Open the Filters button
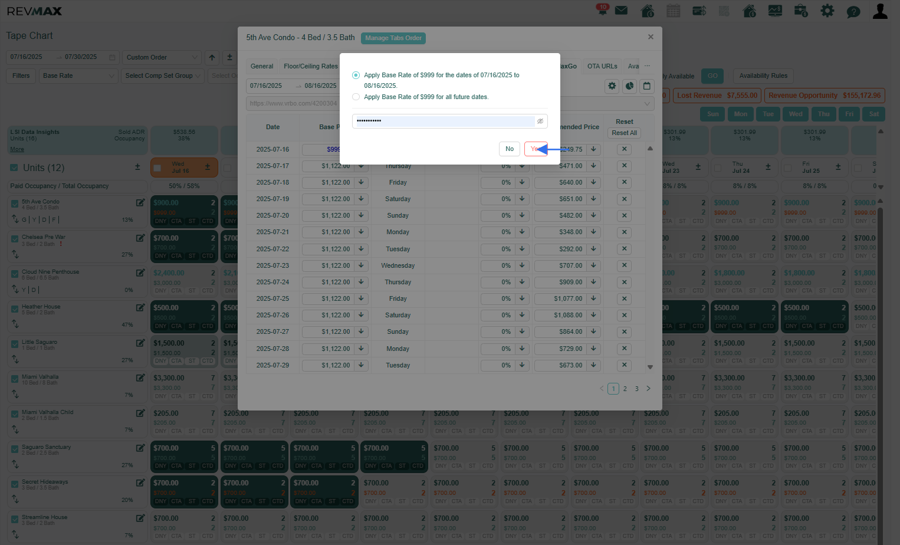The image size is (900, 545). [x=21, y=75]
